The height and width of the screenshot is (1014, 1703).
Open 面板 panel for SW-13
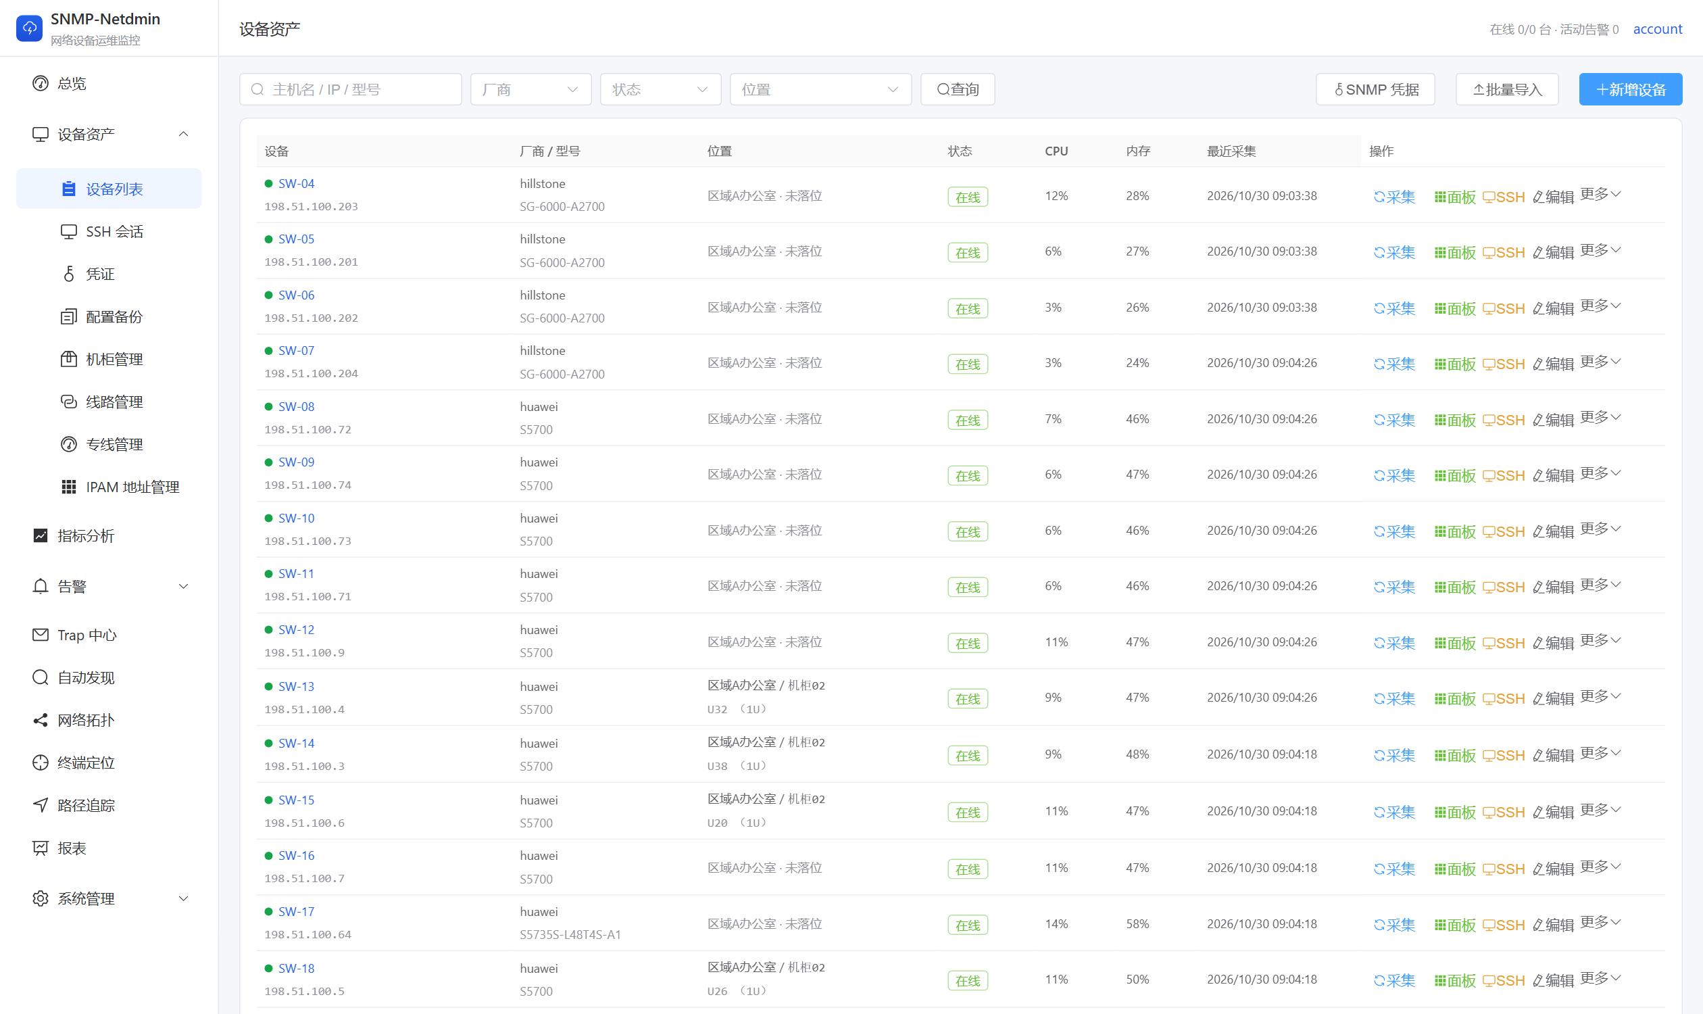tap(1455, 699)
